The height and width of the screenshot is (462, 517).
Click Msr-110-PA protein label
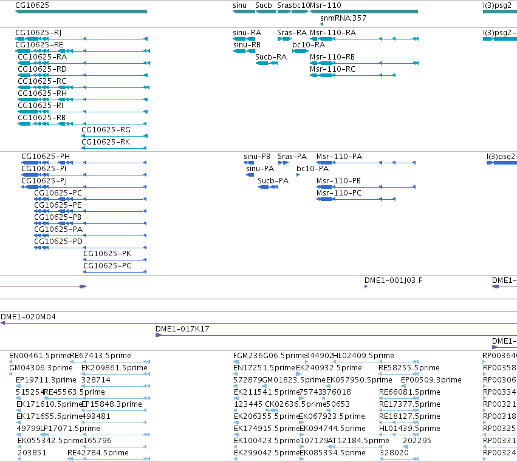coord(339,157)
